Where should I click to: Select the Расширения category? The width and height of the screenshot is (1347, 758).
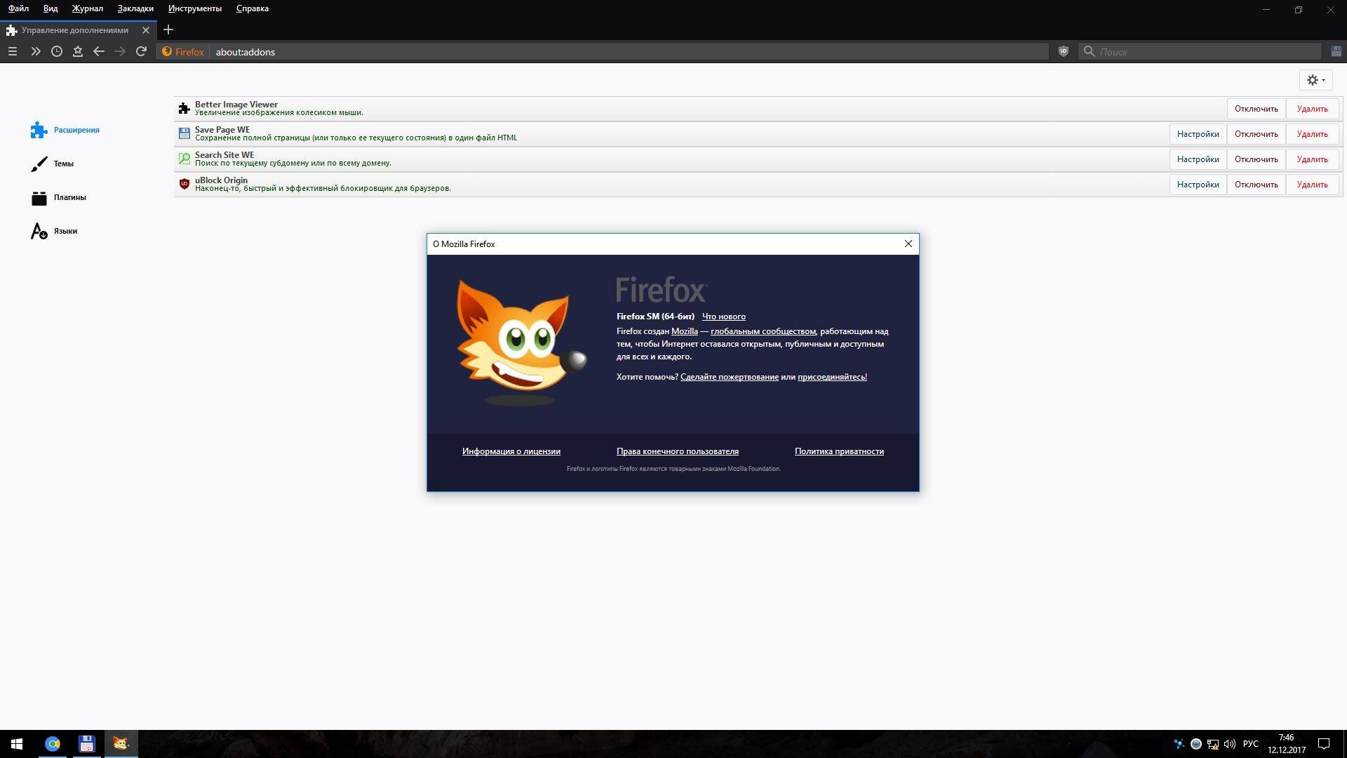coord(66,130)
